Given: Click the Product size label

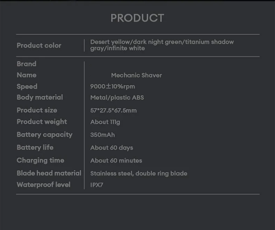Looking at the screenshot, I should 37,110.
